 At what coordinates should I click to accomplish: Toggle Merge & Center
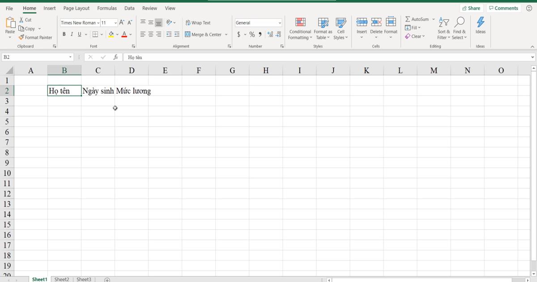(204, 34)
